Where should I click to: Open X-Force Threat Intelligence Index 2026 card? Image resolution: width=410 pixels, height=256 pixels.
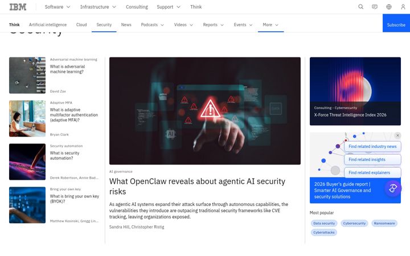pos(355,92)
